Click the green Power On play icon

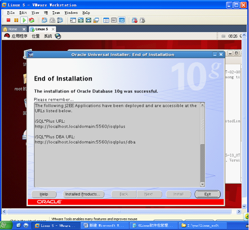pos(24,20)
